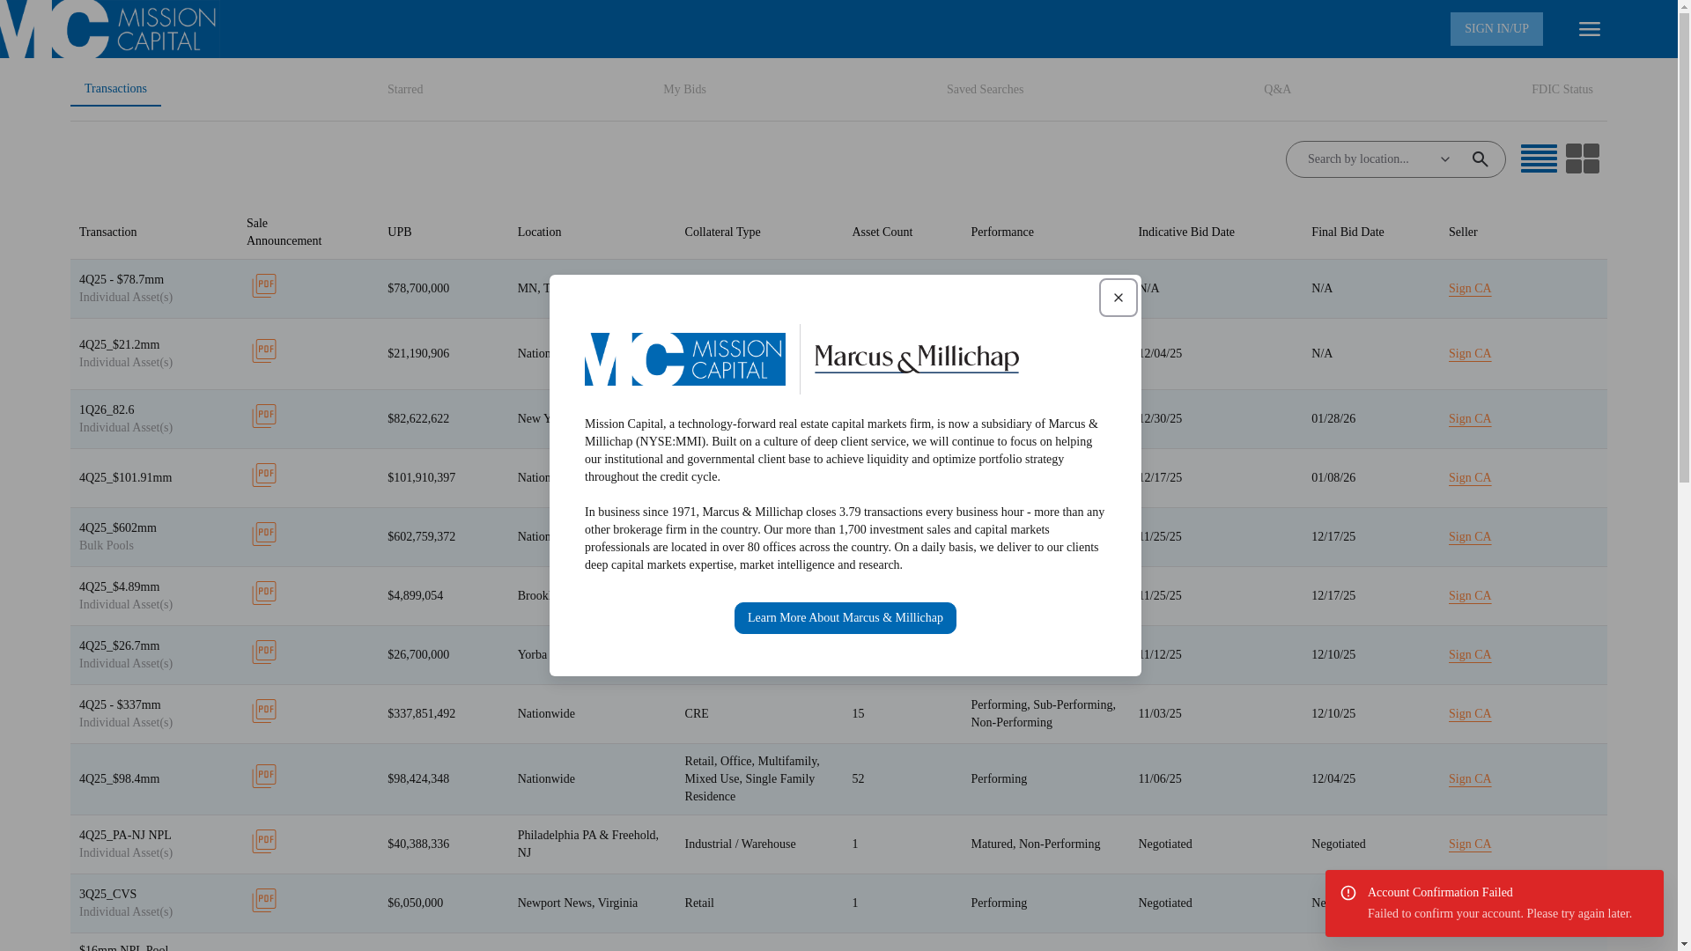
Task: Select transaction name 3Q25_CVS
Action: (107, 895)
